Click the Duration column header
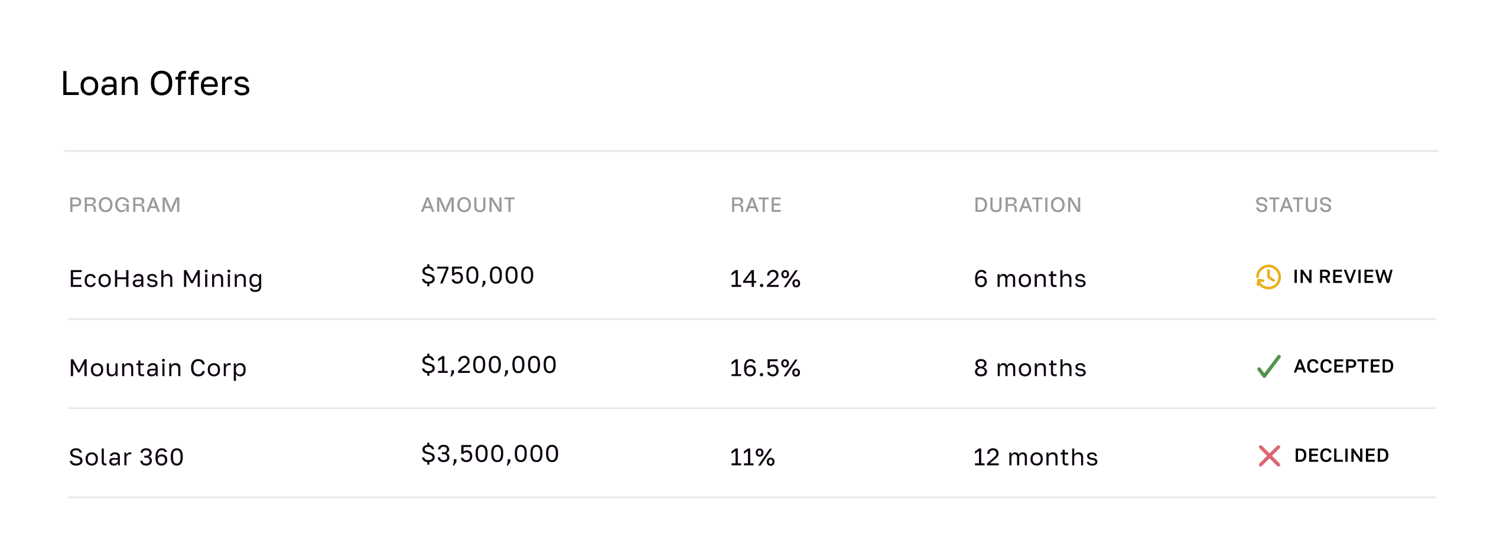The height and width of the screenshot is (557, 1503). (x=1027, y=205)
